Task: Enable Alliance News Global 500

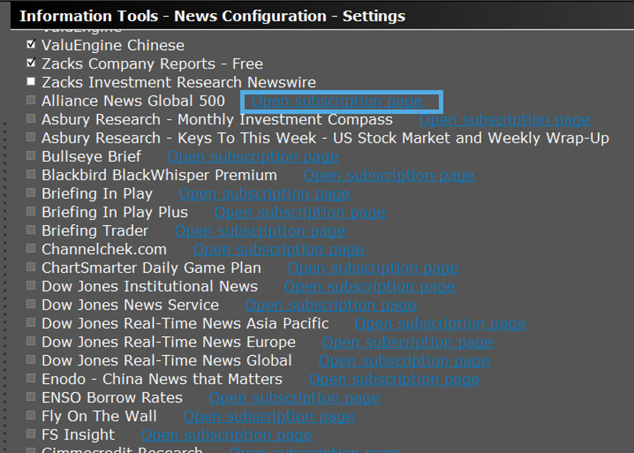Action: click(x=30, y=100)
